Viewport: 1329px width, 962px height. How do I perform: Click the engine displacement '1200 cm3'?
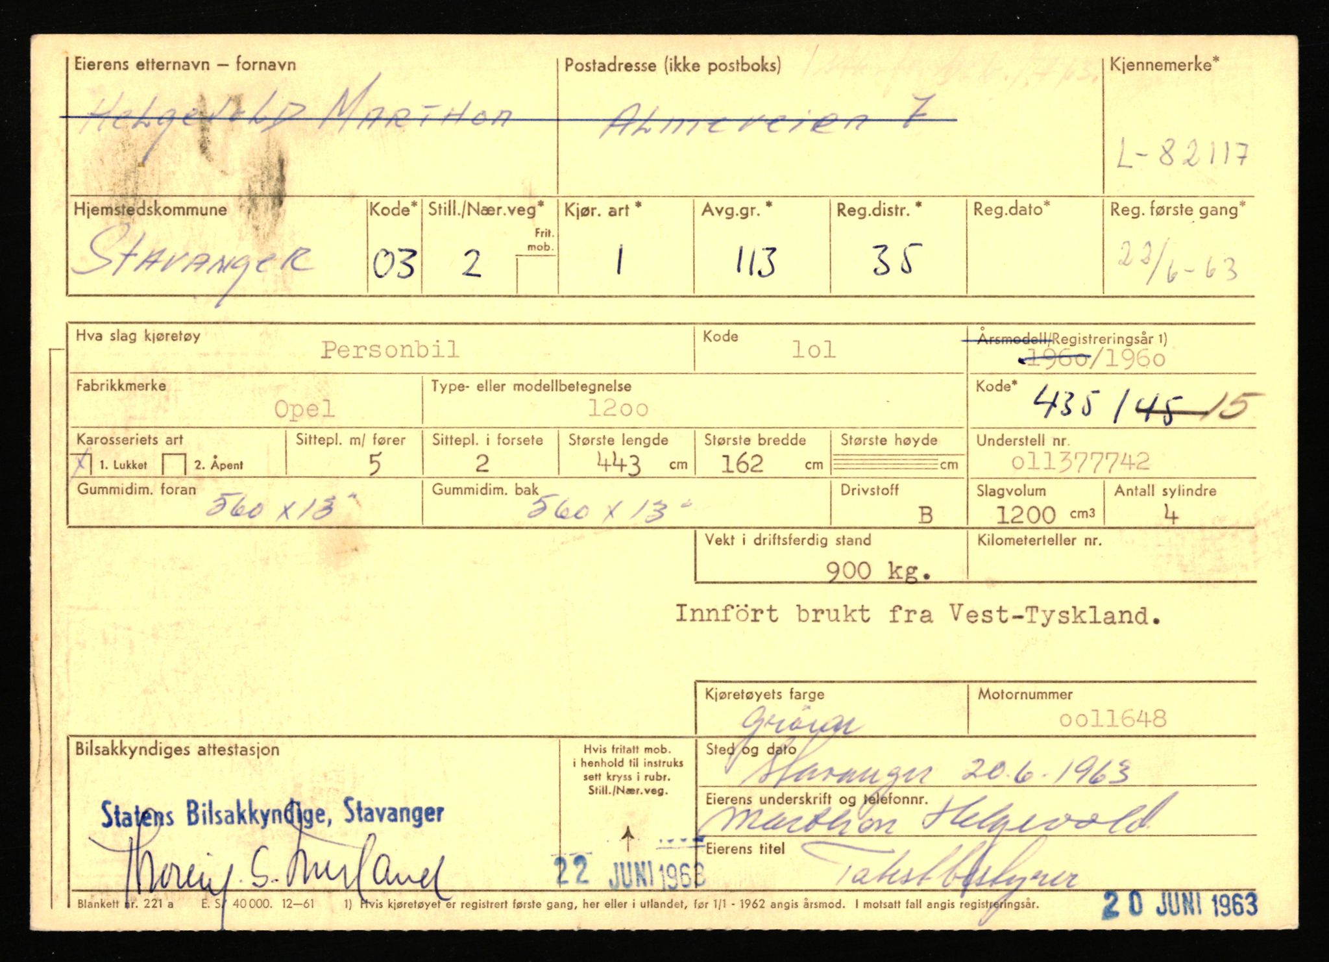(1045, 515)
